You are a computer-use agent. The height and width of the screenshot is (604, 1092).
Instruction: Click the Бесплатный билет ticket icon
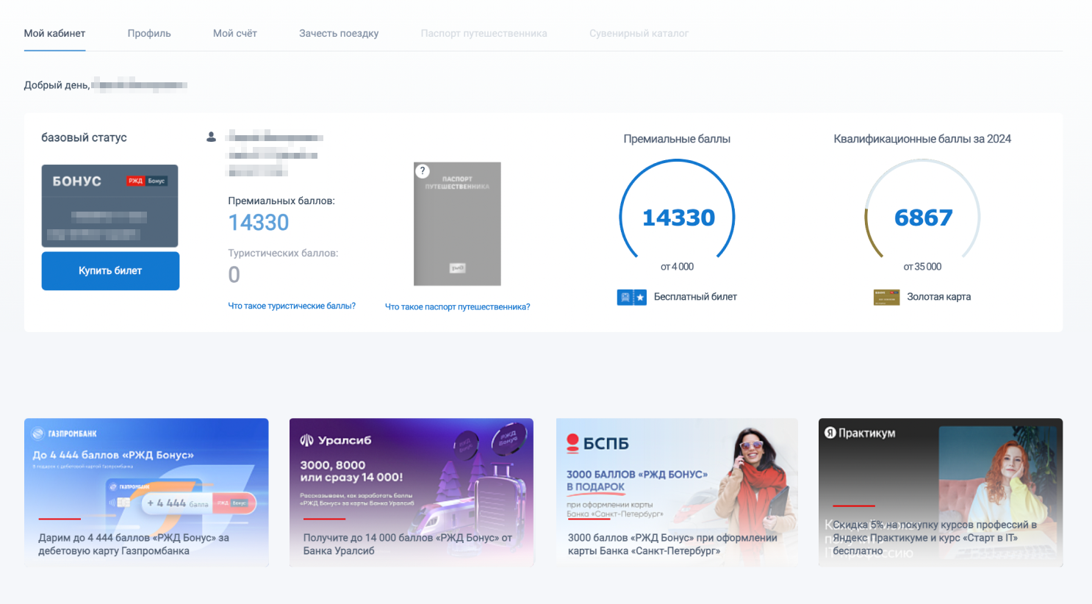631,297
